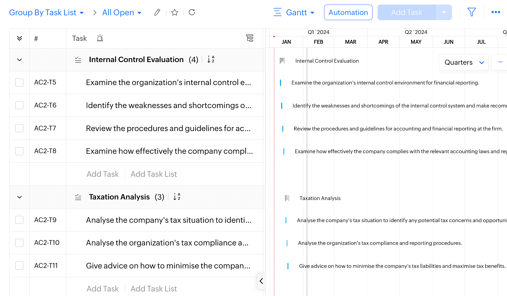Open column customization icon in table header
This screenshot has width=507, height=296.
pyautogui.click(x=250, y=38)
